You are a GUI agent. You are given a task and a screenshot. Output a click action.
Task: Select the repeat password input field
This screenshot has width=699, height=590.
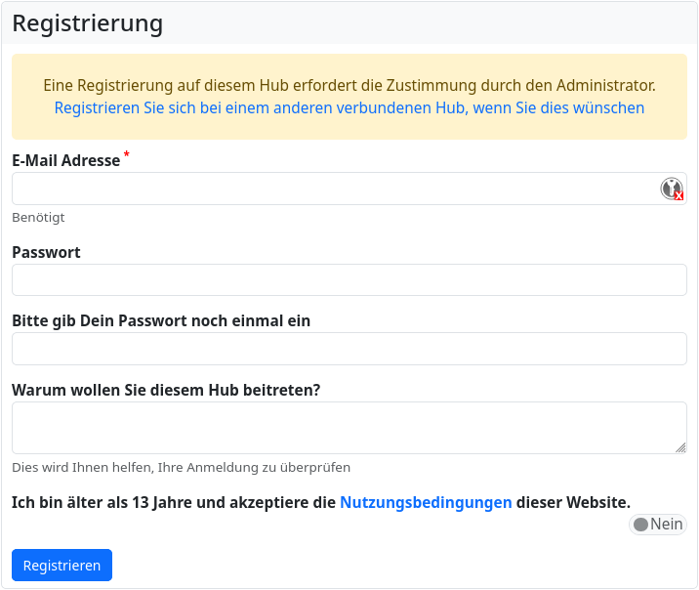(349, 349)
